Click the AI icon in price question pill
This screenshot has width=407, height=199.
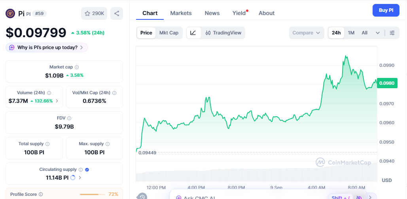[x=12, y=47]
